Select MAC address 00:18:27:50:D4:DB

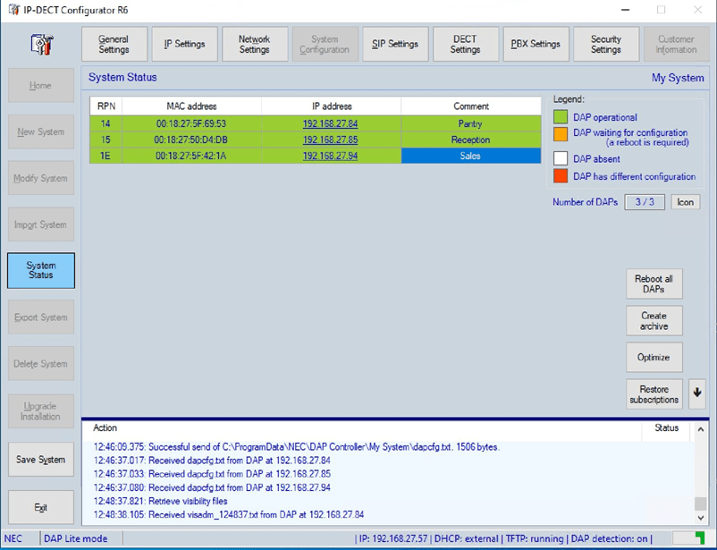(x=191, y=140)
